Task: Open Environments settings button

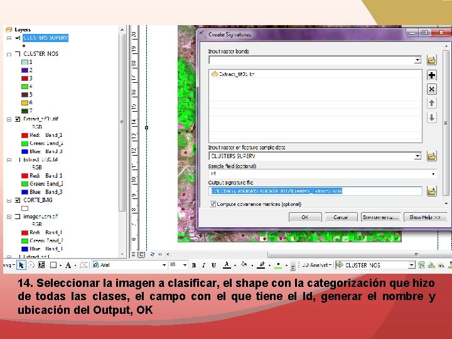Action: point(380,217)
